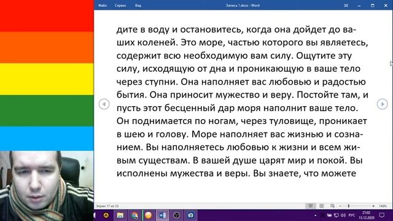Click the zoom out minus button

(x=340, y=206)
